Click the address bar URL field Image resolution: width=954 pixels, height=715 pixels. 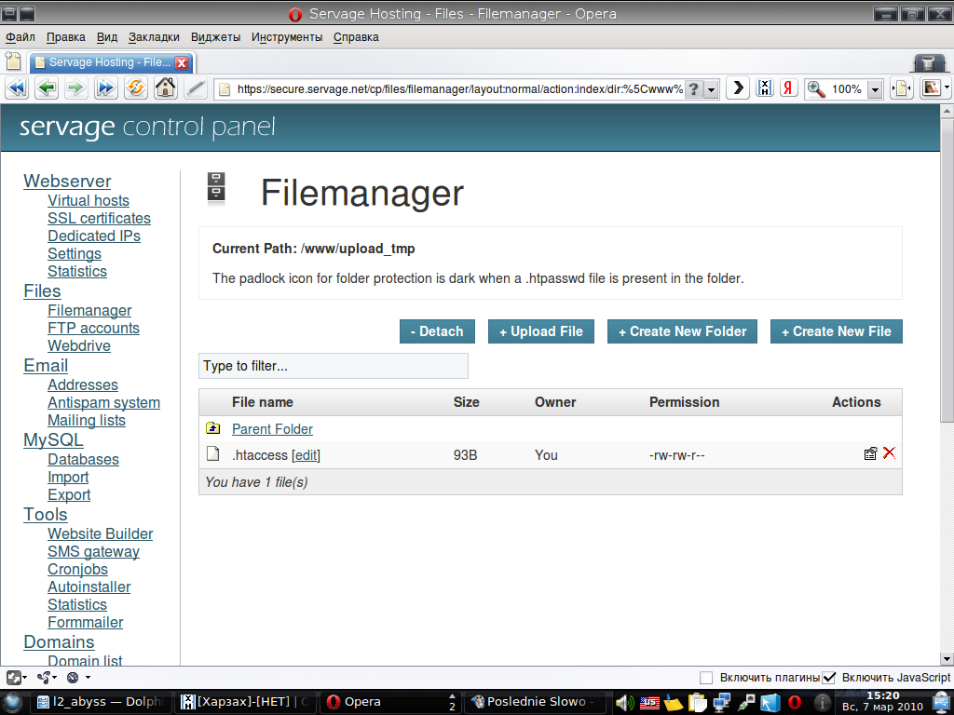pyautogui.click(x=460, y=89)
